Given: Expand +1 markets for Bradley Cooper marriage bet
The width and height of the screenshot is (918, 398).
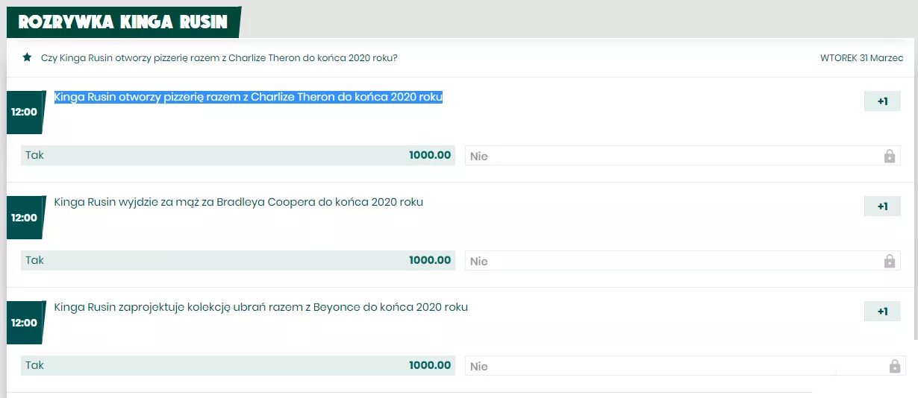Looking at the screenshot, I should pos(882,206).
